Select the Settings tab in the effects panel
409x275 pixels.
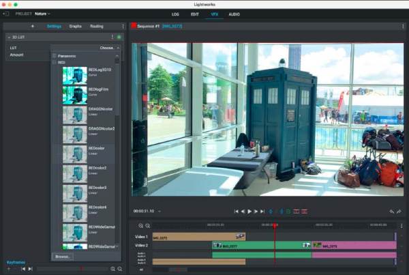pyautogui.click(x=54, y=27)
